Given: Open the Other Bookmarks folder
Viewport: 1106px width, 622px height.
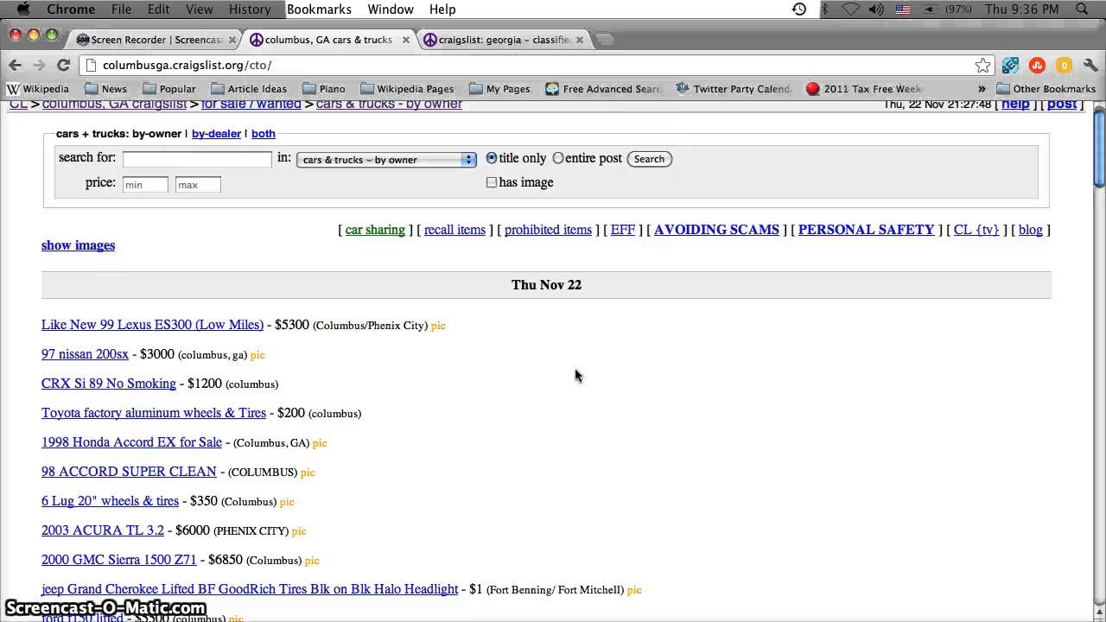Looking at the screenshot, I should pos(1046,88).
